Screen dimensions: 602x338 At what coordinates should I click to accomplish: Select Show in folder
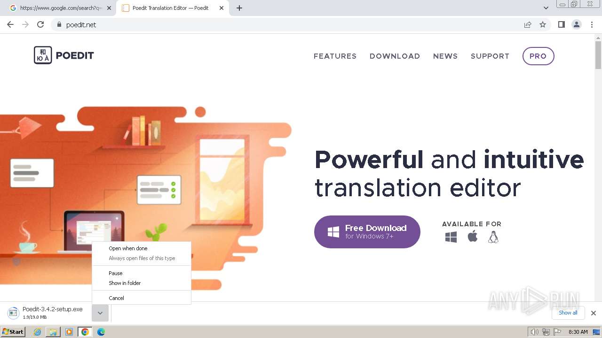pos(142,283)
